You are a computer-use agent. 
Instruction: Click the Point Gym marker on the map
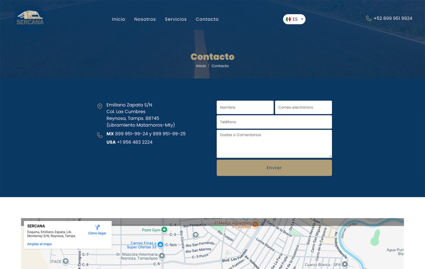164,230
